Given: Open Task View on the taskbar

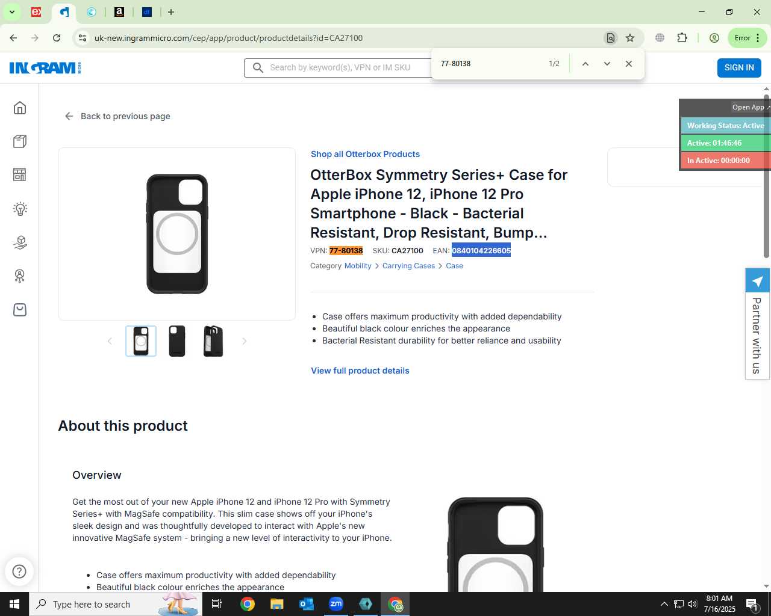Looking at the screenshot, I should [217, 604].
